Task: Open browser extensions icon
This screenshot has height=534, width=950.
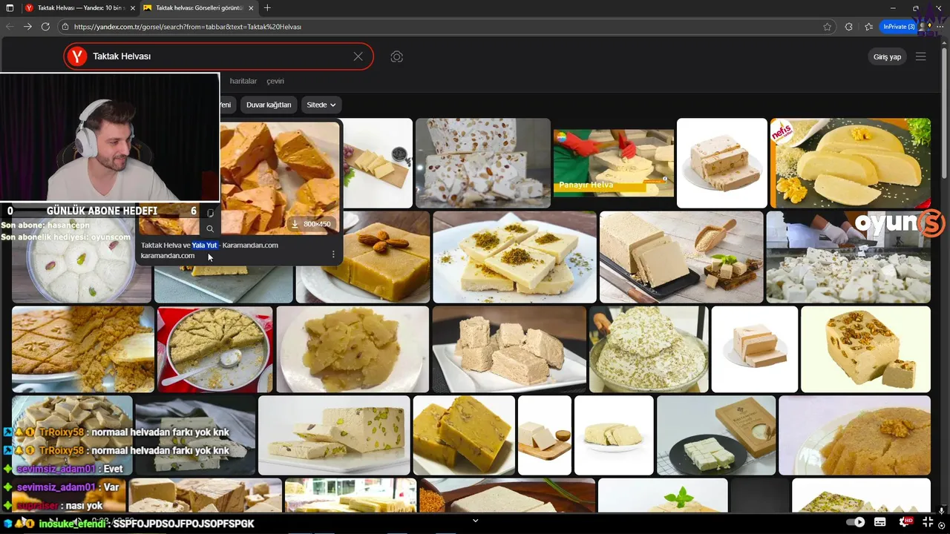Action: (x=849, y=27)
